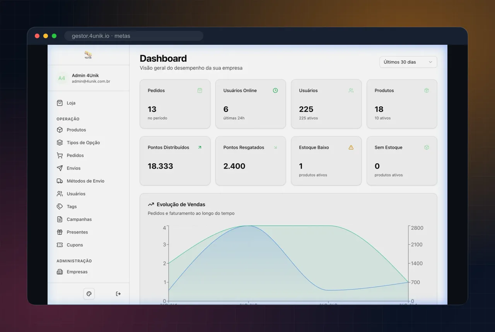Image resolution: width=495 pixels, height=332 pixels.
Task: Click the Admin 4Unik profile block
Action: [x=89, y=78]
